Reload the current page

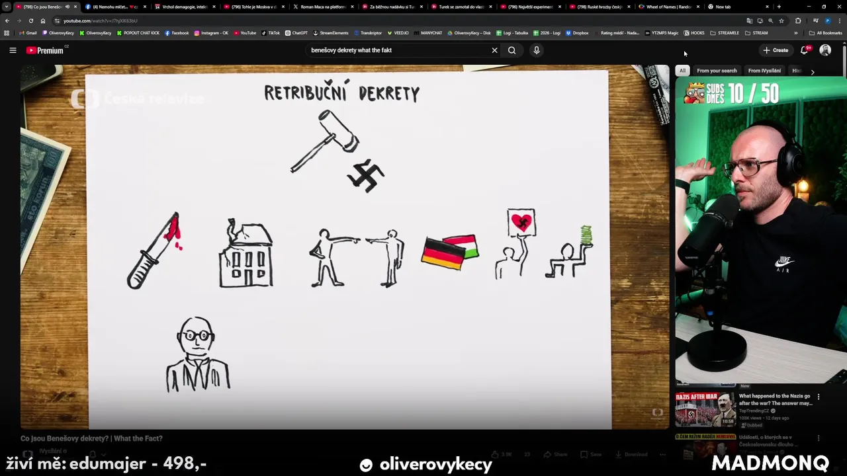32,20
